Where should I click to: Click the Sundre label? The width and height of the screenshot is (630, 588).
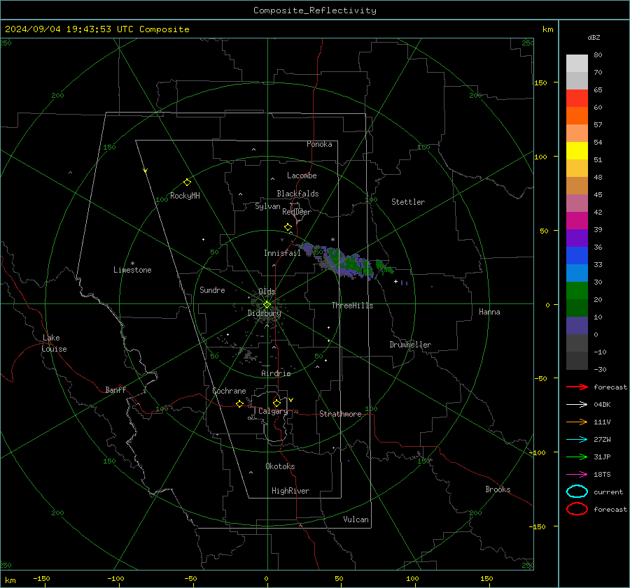(x=212, y=290)
